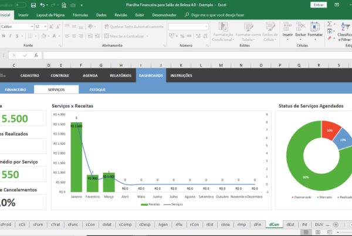Switch to the dEst sheet tab

coord(290,224)
